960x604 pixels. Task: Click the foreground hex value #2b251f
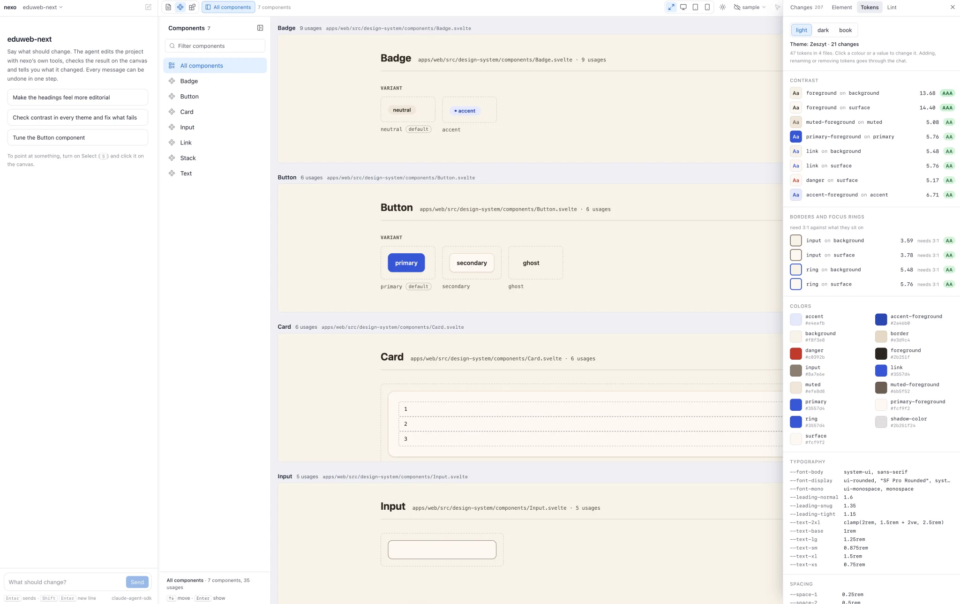click(900, 357)
